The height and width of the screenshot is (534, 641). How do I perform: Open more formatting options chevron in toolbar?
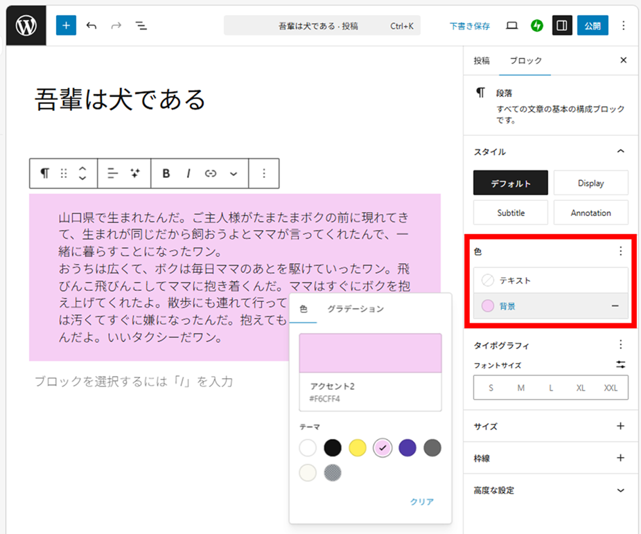pyautogui.click(x=234, y=174)
